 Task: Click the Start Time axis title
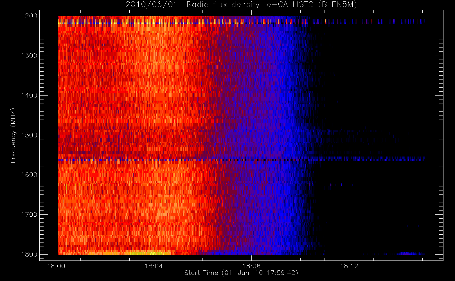(x=241, y=273)
